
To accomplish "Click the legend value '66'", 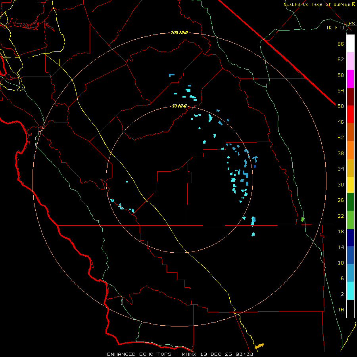I will pyautogui.click(x=341, y=44).
